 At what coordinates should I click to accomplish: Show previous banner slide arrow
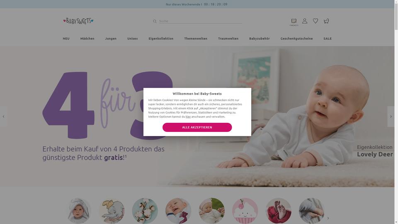(x=4, y=117)
